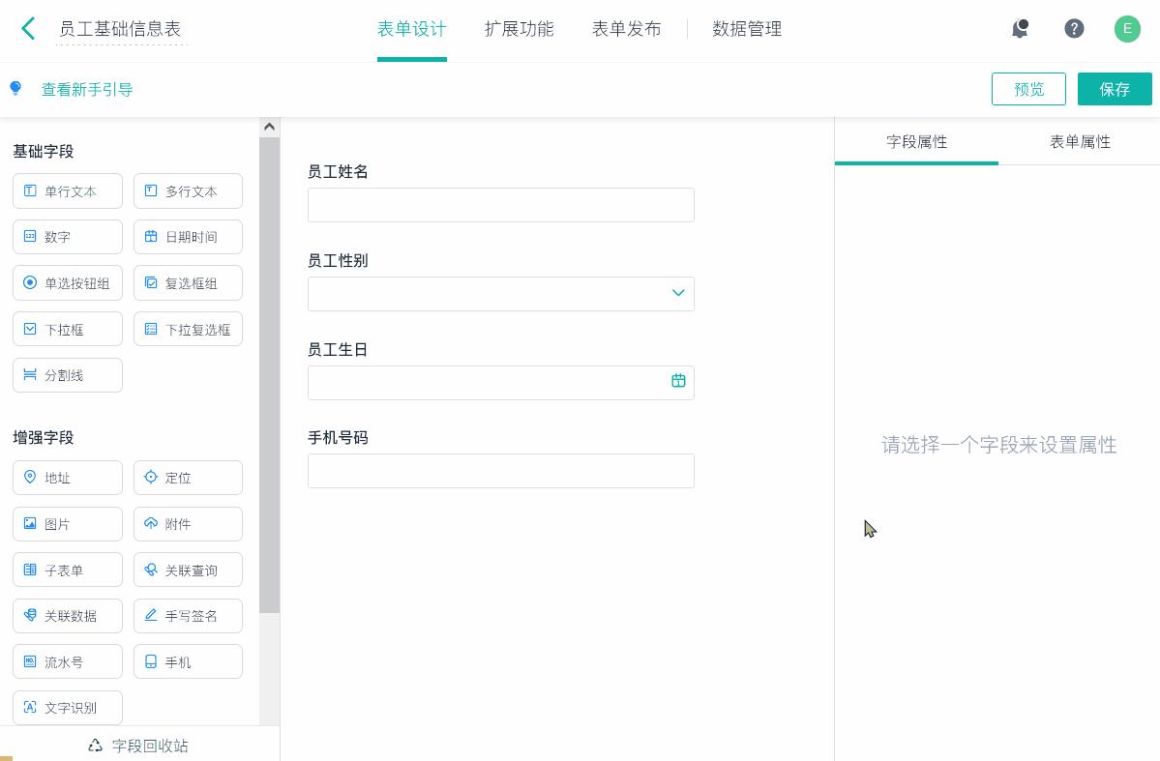Collapse field list with up chevron
The width and height of the screenshot is (1160, 761).
pos(269,127)
